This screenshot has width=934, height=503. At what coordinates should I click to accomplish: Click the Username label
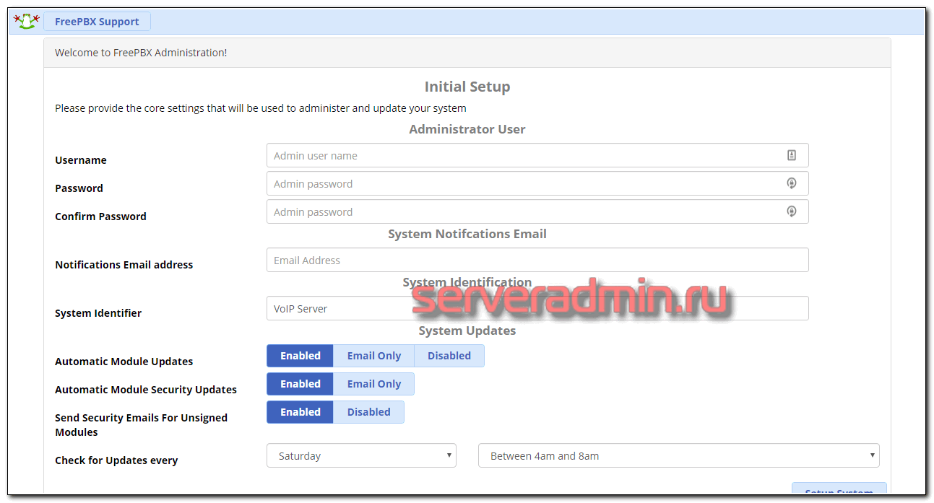[81, 160]
